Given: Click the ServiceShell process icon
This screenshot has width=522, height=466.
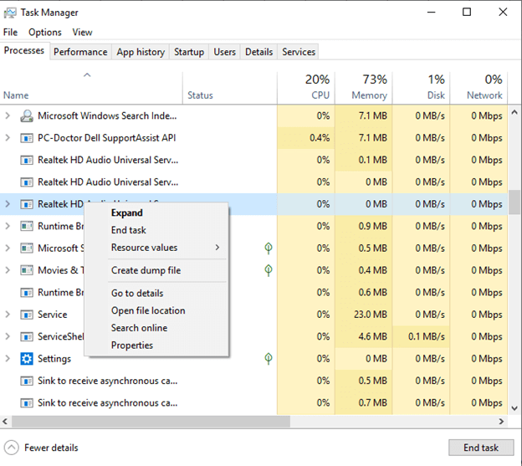Looking at the screenshot, I should pyautogui.click(x=27, y=336).
